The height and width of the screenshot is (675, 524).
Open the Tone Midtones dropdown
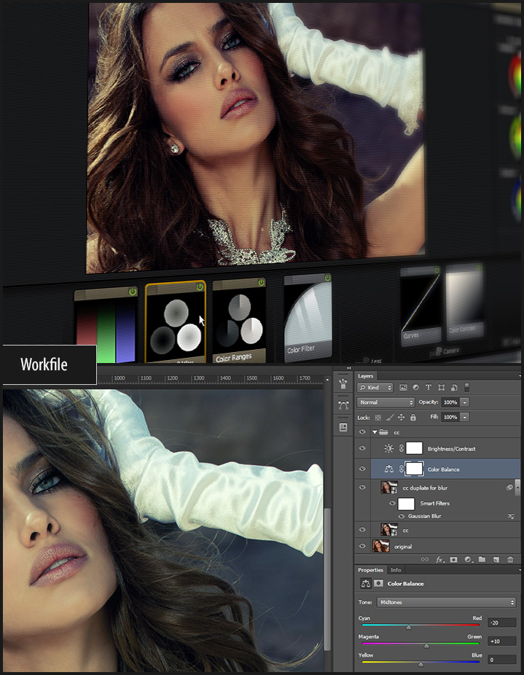coord(446,602)
